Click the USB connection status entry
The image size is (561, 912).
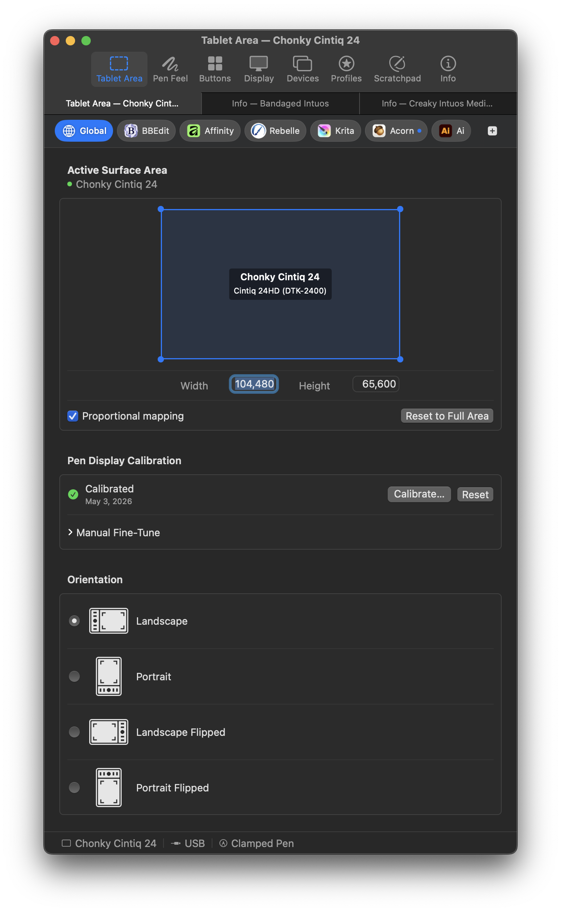pos(188,843)
